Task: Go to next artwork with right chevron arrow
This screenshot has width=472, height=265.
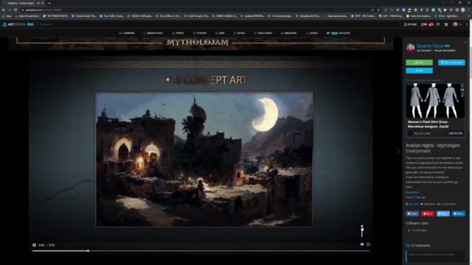Action: tap(398, 152)
